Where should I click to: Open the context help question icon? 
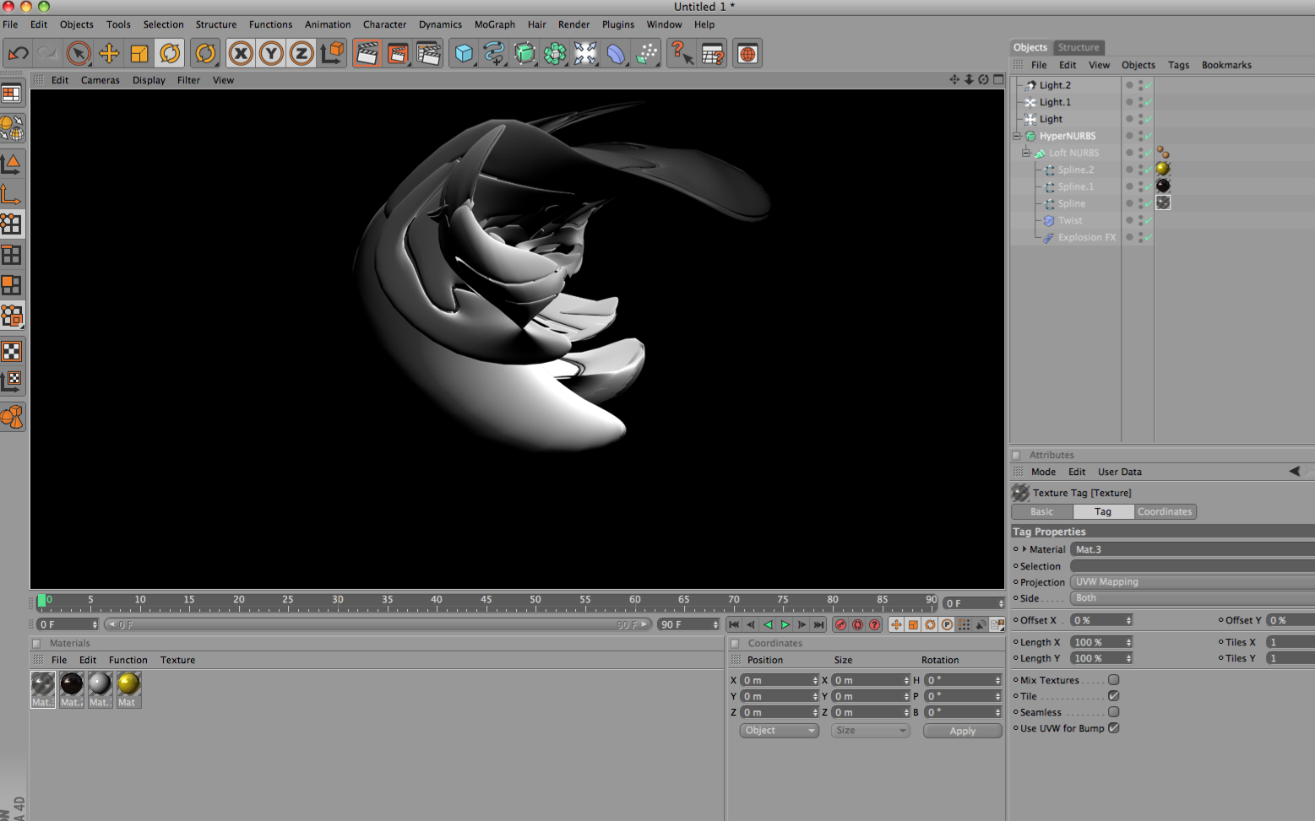pyautogui.click(x=682, y=54)
